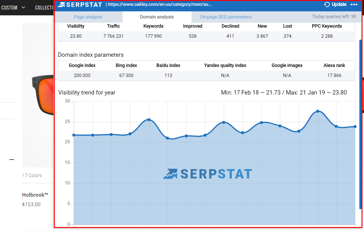
Task: Open the 17 Colors link
Action: click(x=31, y=175)
